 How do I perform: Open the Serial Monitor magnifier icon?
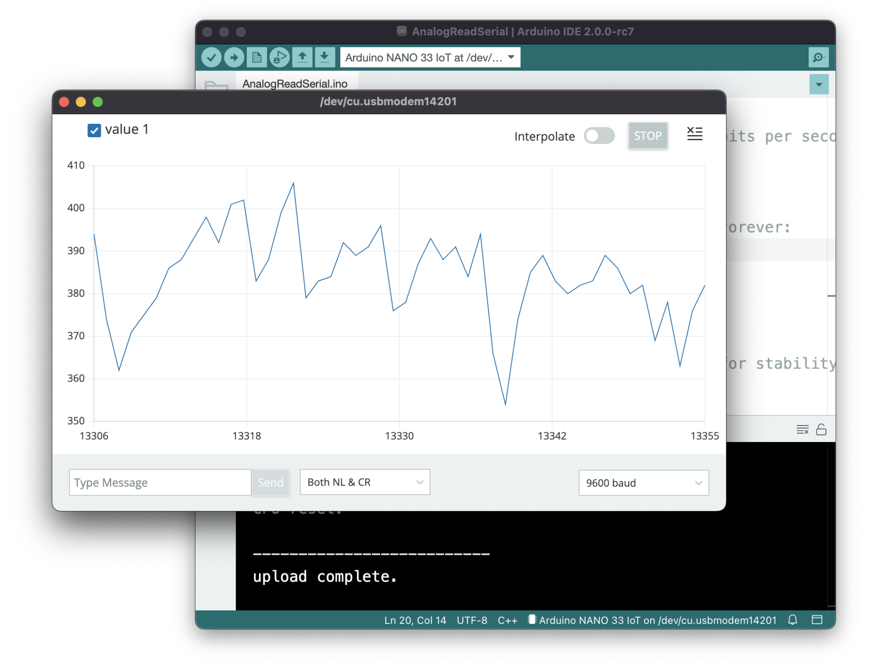click(818, 58)
